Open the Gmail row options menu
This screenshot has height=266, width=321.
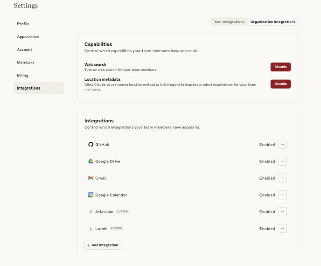tap(282, 178)
